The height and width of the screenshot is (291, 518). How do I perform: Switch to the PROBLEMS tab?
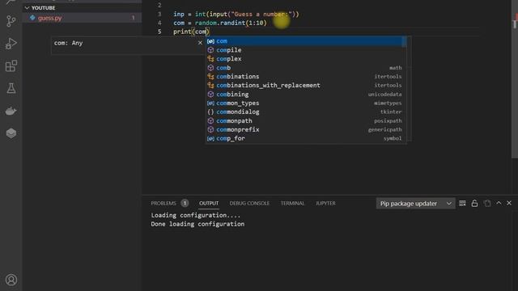click(x=163, y=203)
